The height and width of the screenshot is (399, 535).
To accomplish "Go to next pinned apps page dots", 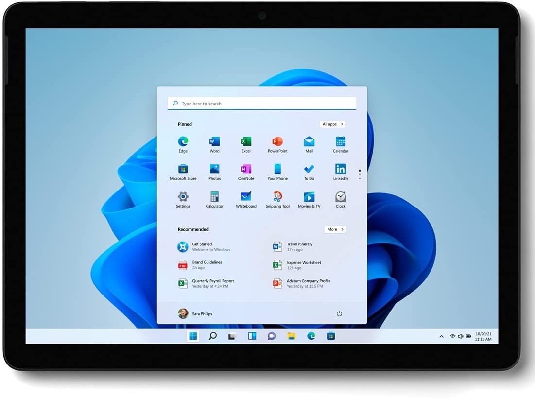I will coord(360,174).
